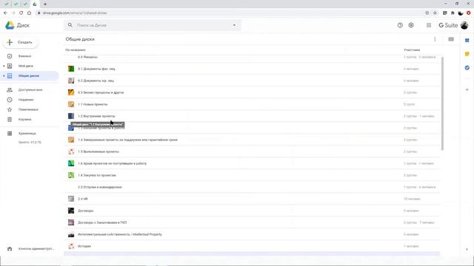Open the Tasks side panel icon
474x266 pixels.
click(x=467, y=68)
